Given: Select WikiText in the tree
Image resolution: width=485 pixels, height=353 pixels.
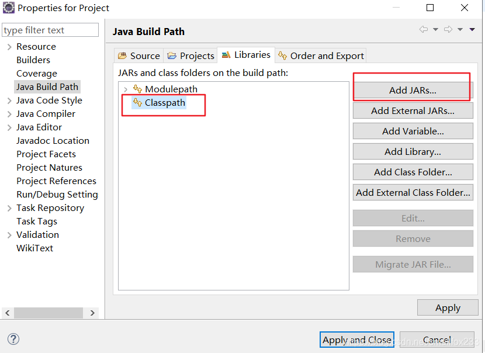Looking at the screenshot, I should tap(34, 248).
